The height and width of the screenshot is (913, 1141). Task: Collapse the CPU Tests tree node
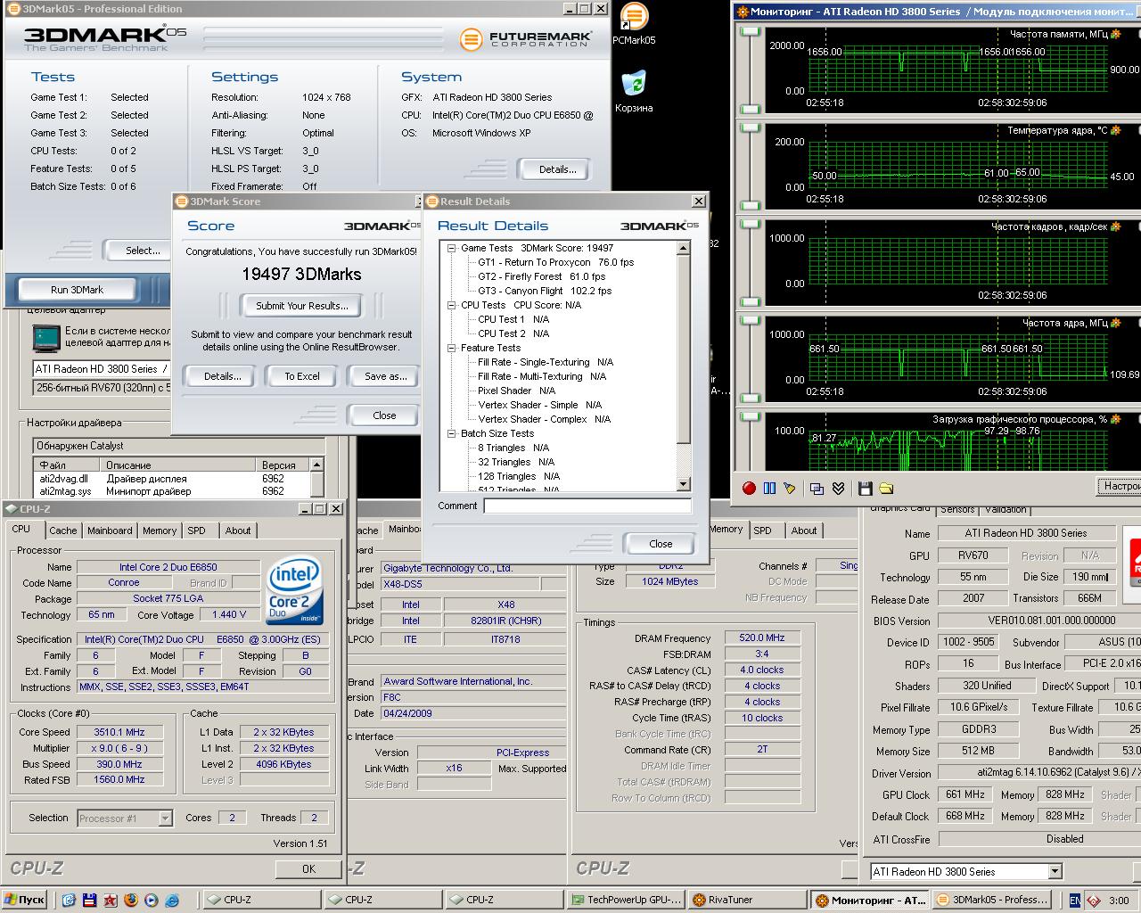point(452,305)
